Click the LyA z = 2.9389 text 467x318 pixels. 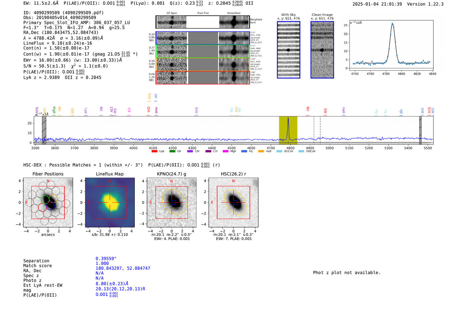point(41,77)
